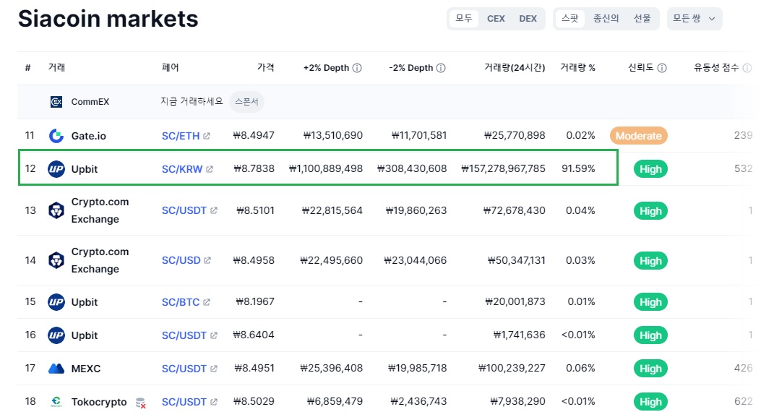Select the 스팟 market type tab
761x412 pixels.
(x=570, y=19)
